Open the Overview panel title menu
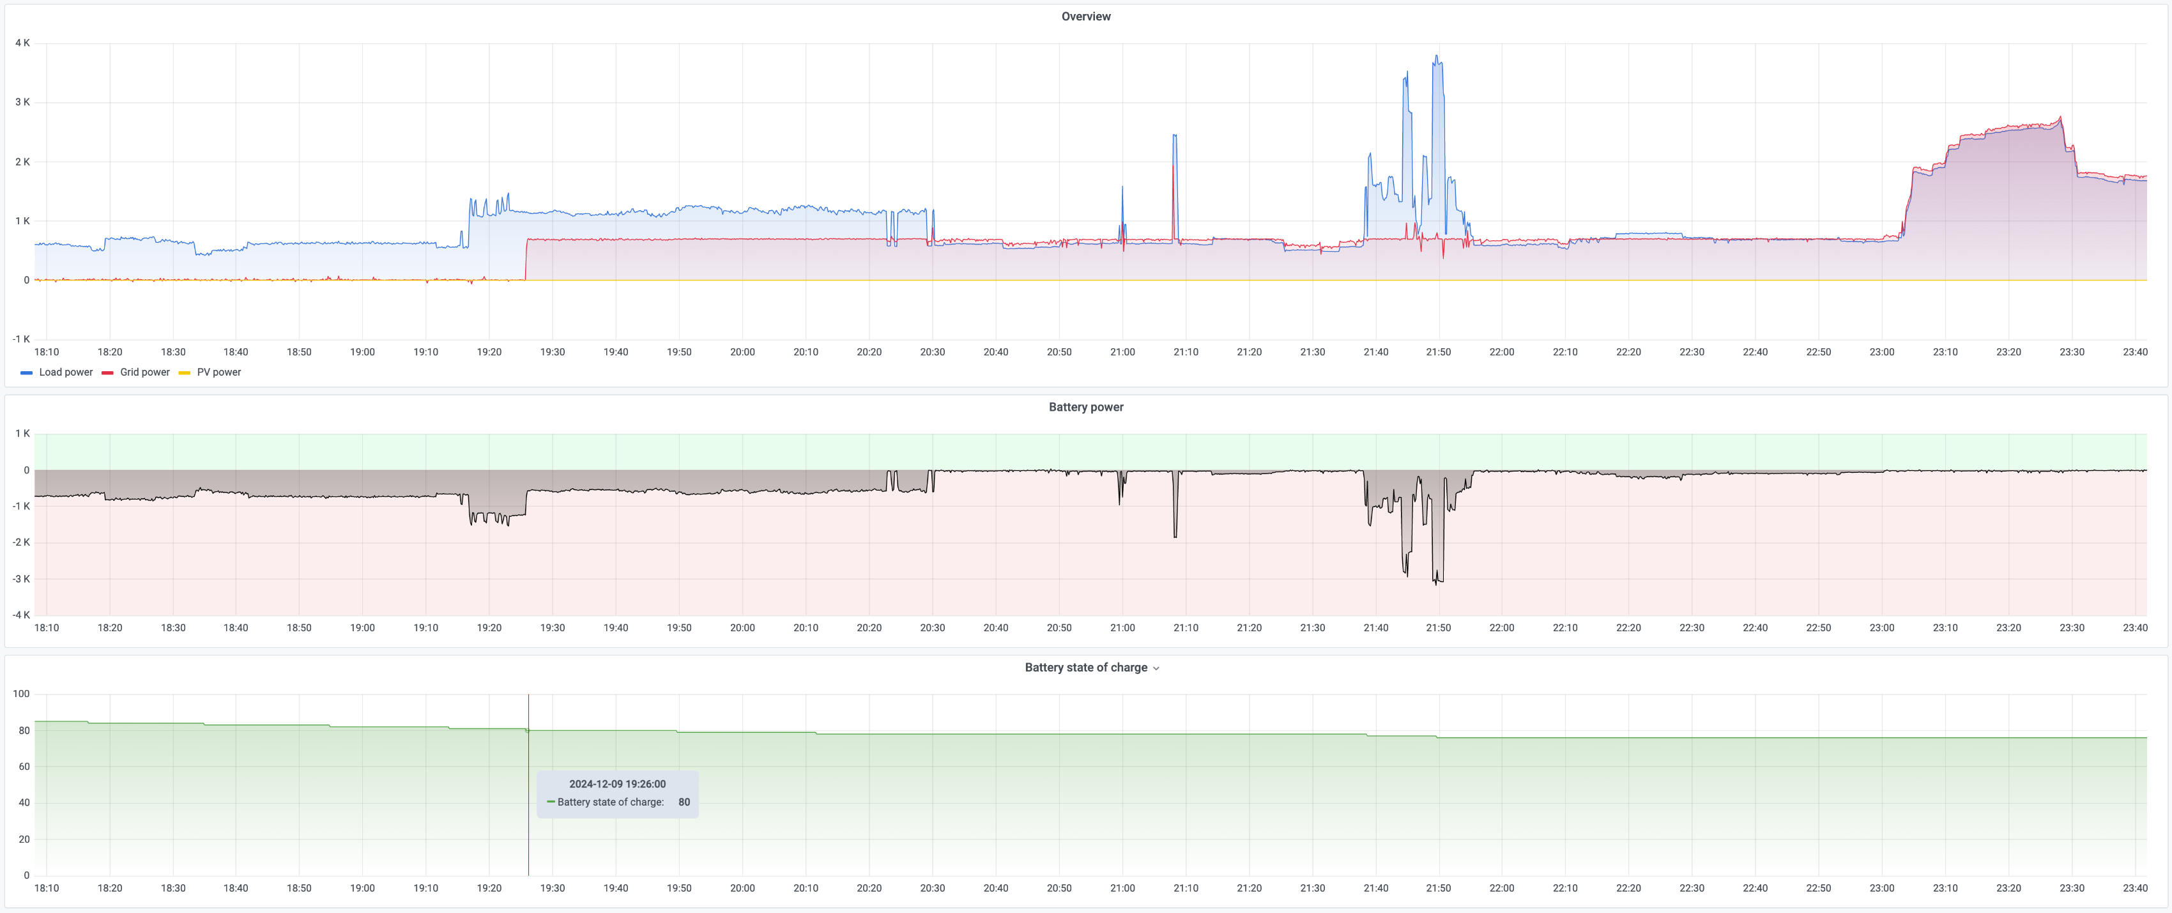 (x=1085, y=16)
